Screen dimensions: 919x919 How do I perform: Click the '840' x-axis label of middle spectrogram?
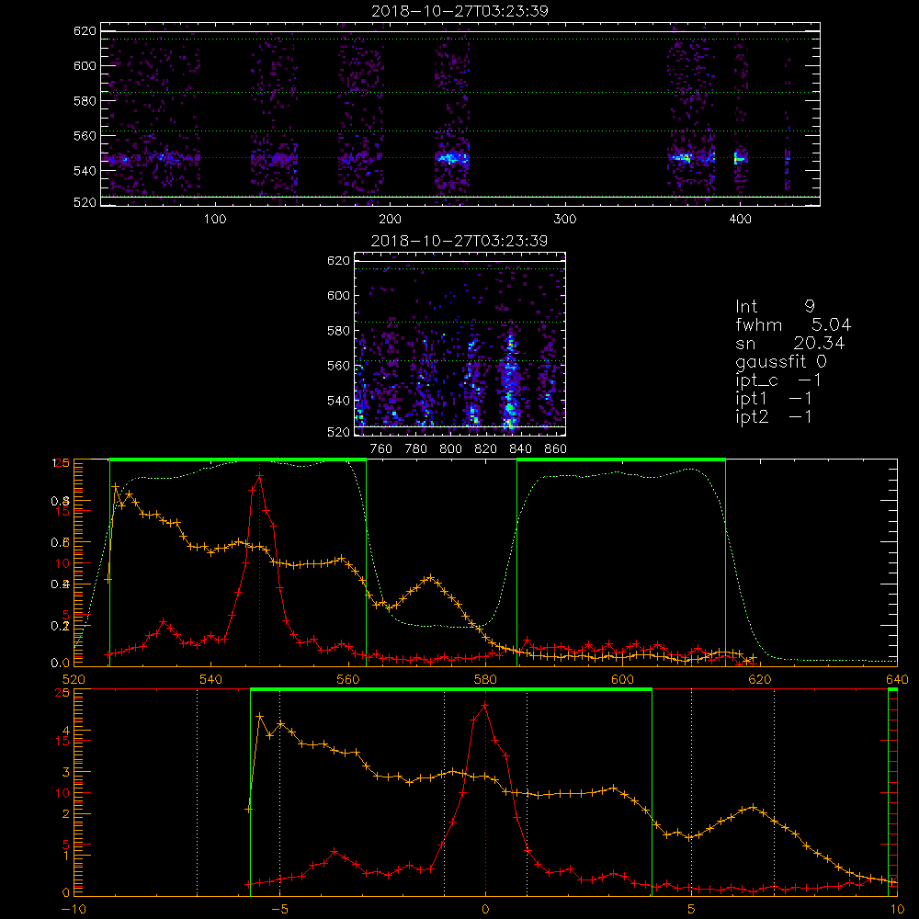click(520, 449)
